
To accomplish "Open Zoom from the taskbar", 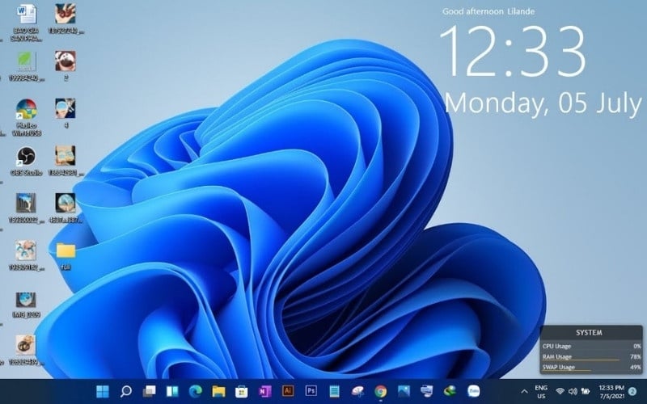I will 474,391.
